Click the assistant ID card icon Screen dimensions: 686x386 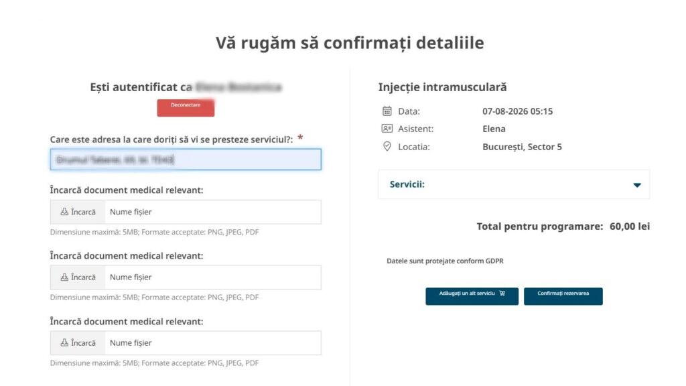pos(387,129)
